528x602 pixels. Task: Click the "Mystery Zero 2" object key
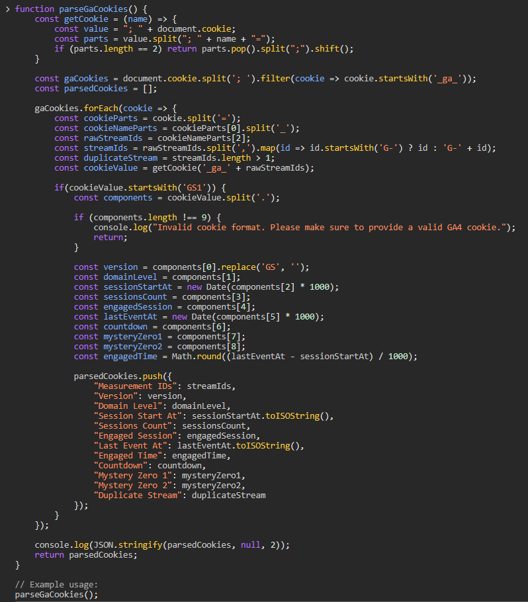(133, 486)
